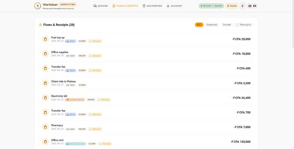
Task: Click the Online • Synced status pill
Action: click(x=211, y=6)
